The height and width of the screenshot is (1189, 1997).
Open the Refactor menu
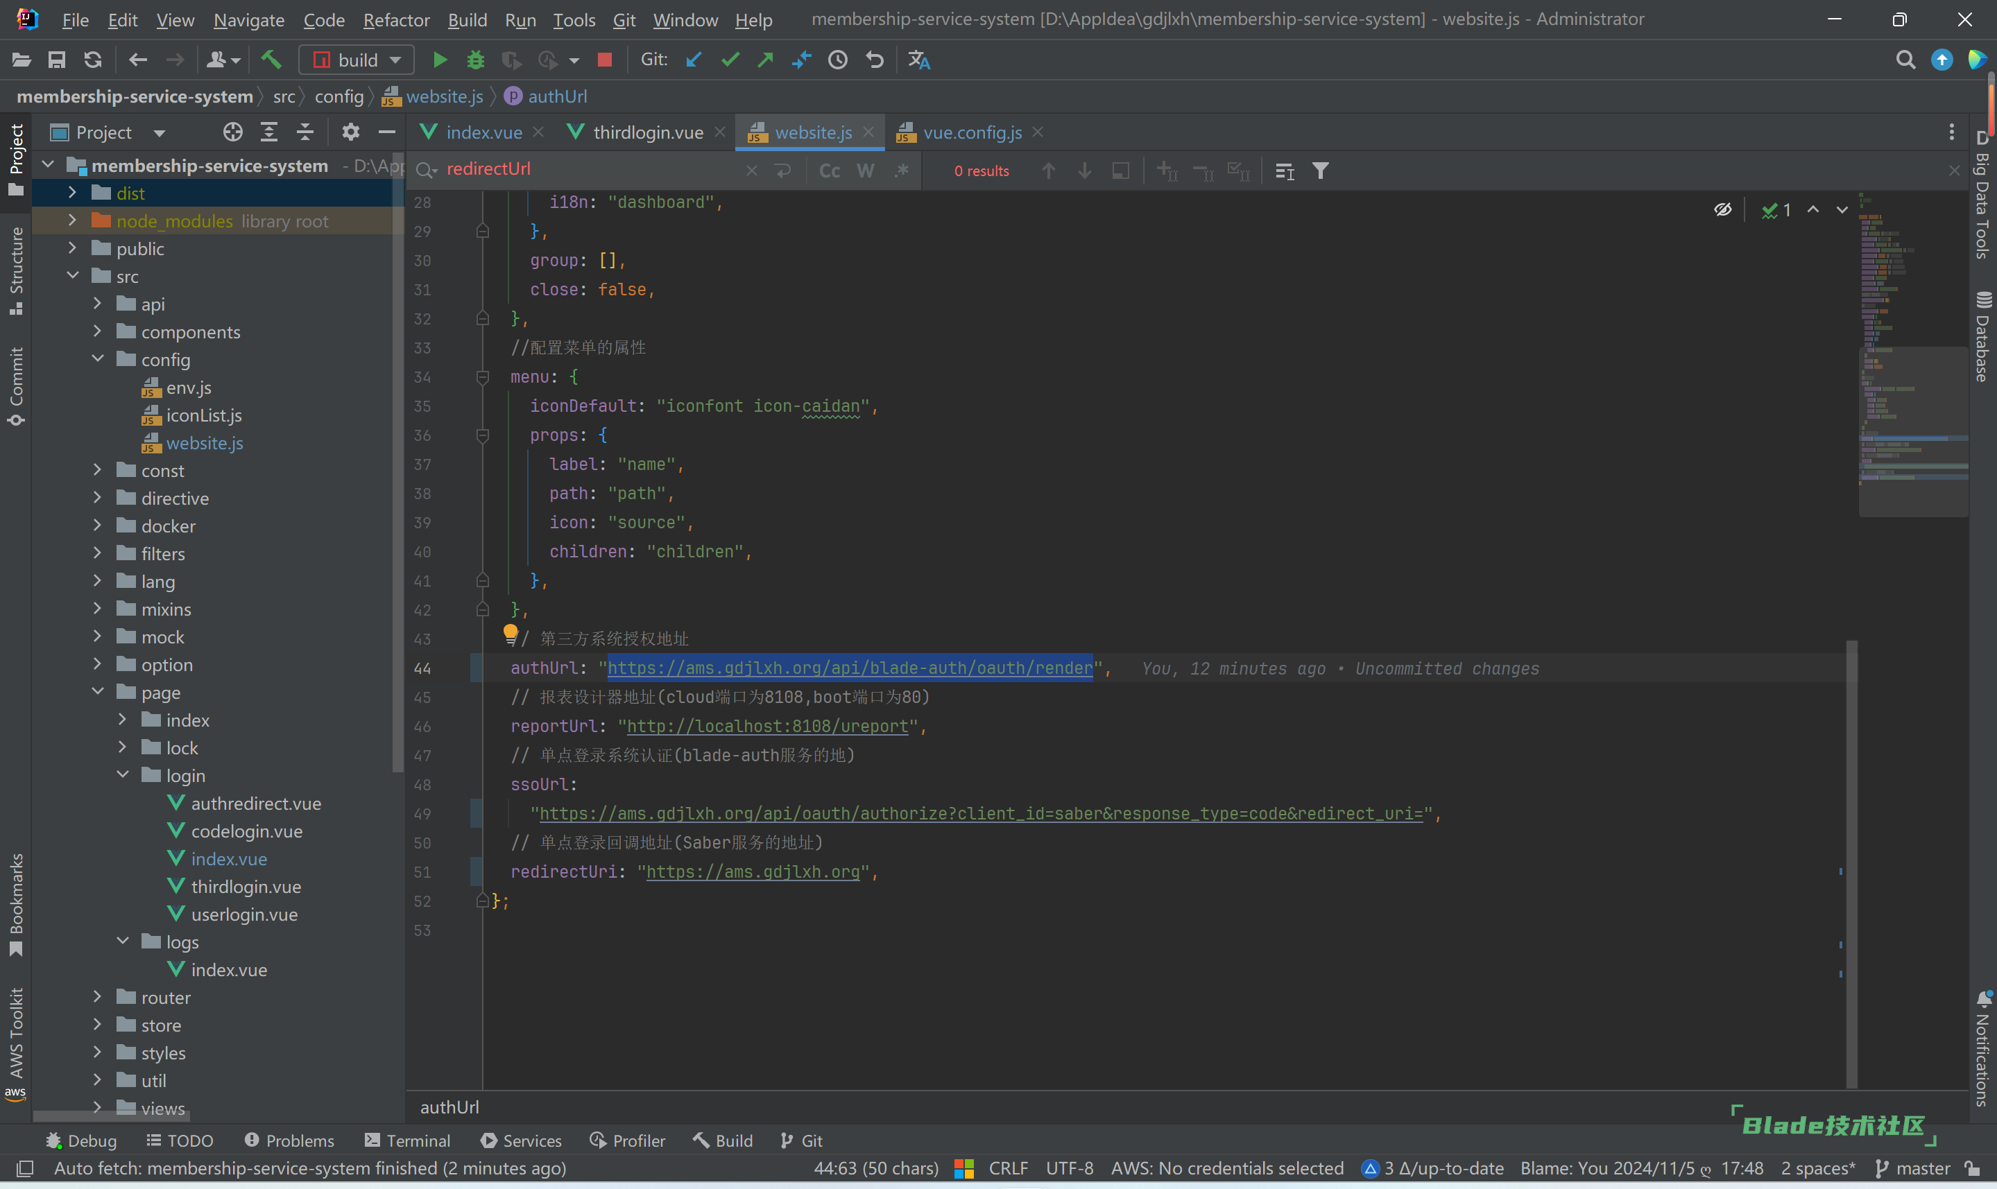396,20
